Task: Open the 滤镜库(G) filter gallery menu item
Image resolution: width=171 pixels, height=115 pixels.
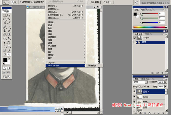Action: pyautogui.click(x=54, y=9)
